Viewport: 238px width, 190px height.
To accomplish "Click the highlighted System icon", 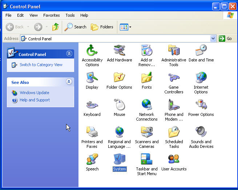I will point(119,159).
